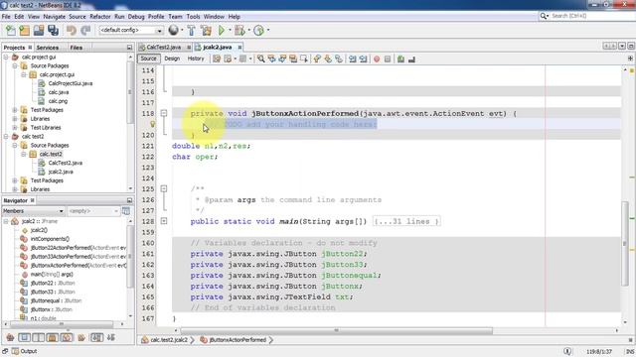Click the Open Project toolbar icon

[x=39, y=31]
